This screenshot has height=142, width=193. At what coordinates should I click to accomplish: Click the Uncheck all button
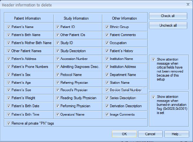[168, 25]
